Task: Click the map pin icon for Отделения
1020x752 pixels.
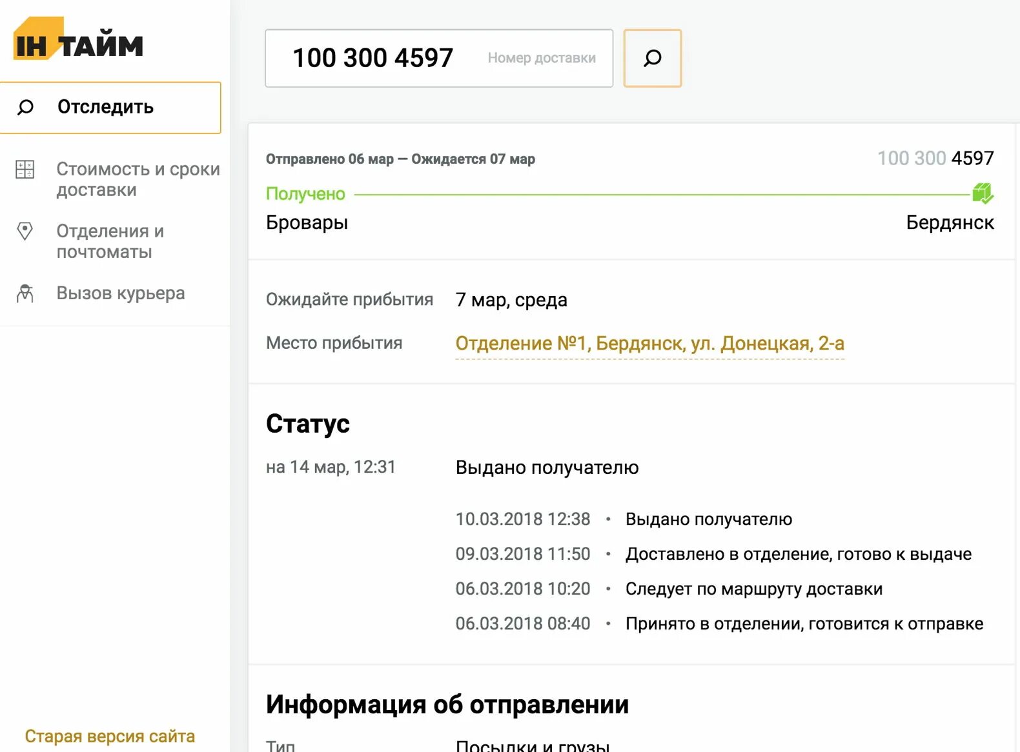Action: coord(25,231)
